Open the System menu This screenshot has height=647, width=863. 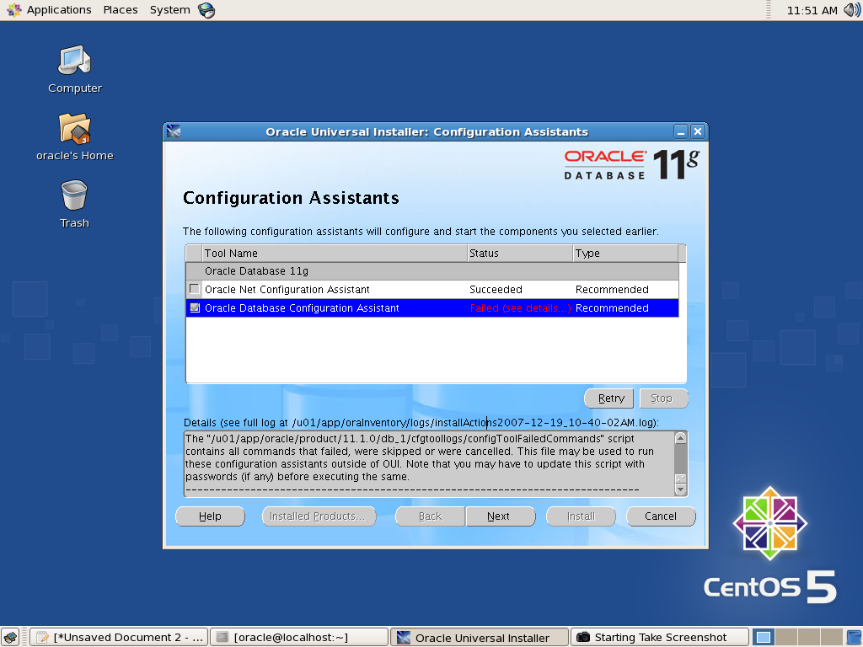(x=169, y=10)
